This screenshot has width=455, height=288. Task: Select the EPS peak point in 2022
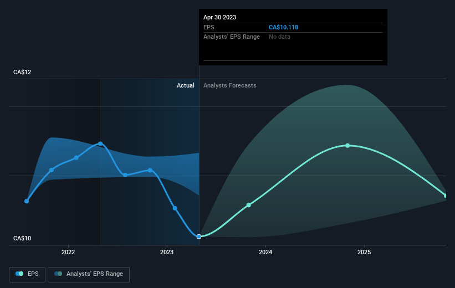click(x=100, y=143)
